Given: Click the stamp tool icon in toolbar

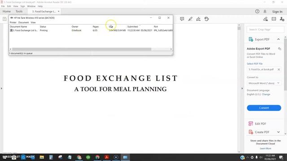Looking at the screenshot, I should point(207,19).
